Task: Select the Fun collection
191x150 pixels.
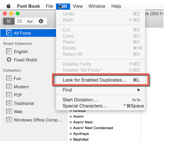Action: coord(17,78)
